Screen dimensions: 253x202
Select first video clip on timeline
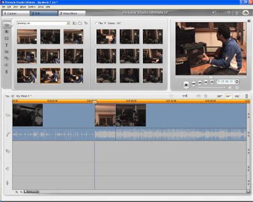(28, 115)
